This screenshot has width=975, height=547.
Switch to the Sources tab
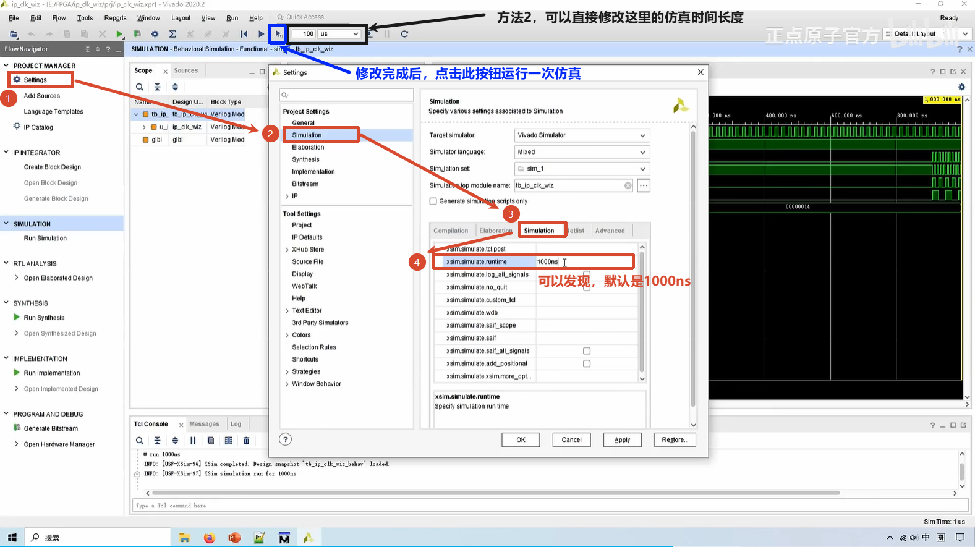186,70
